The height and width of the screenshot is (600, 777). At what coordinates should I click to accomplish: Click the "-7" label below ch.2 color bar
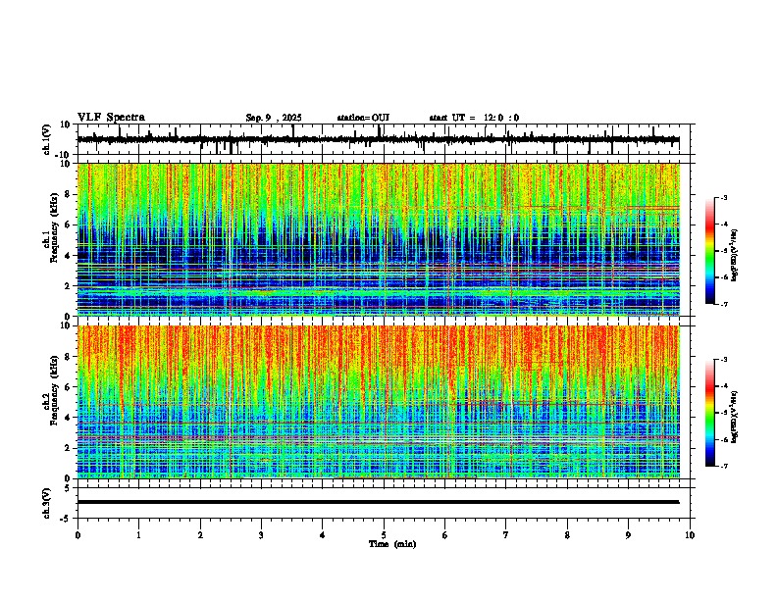point(723,466)
